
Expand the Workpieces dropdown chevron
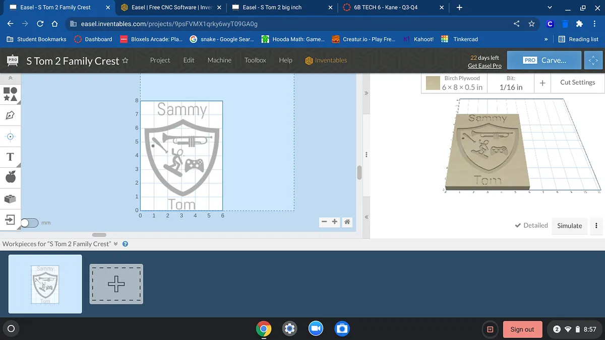pyautogui.click(x=115, y=244)
